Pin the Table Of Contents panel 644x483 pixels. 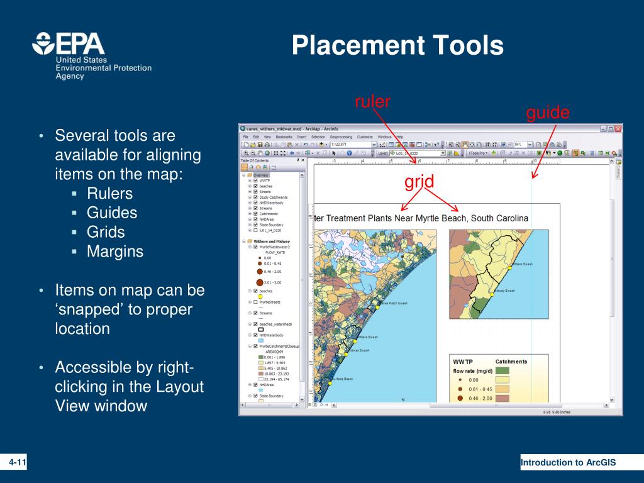[x=297, y=160]
